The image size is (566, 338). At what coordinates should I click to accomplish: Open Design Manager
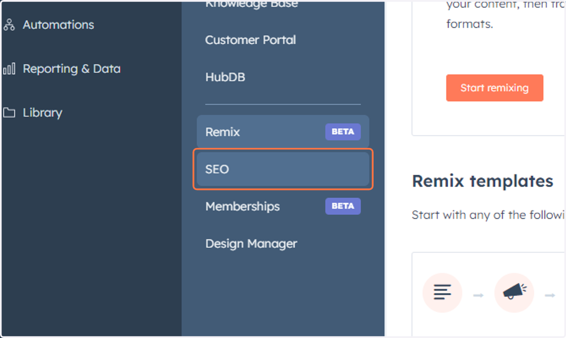[251, 244]
